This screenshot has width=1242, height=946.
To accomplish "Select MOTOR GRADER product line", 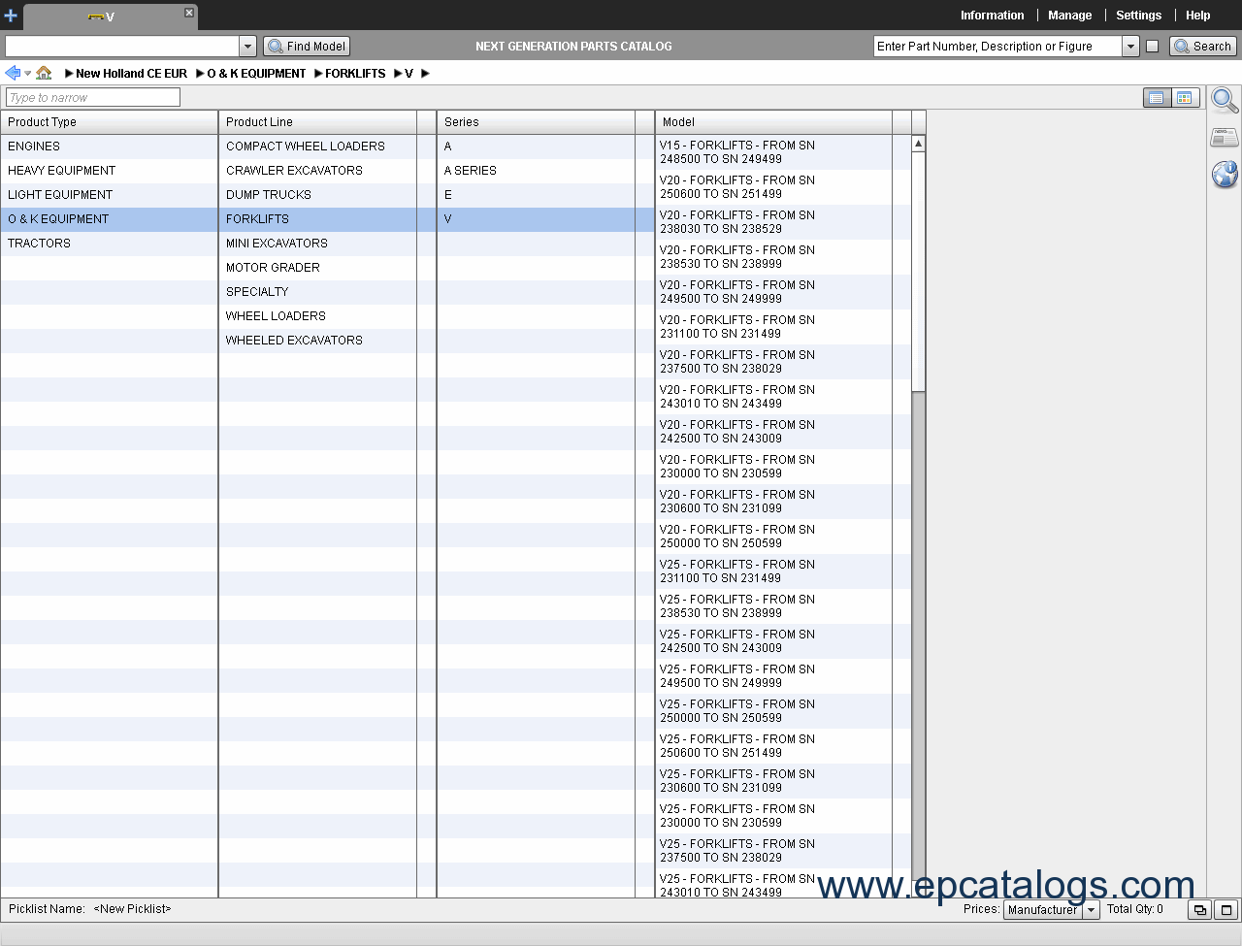I will tap(318, 268).
